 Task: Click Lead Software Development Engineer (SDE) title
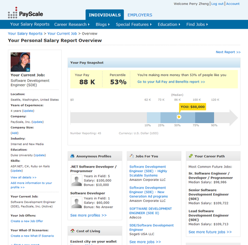[208, 215]
